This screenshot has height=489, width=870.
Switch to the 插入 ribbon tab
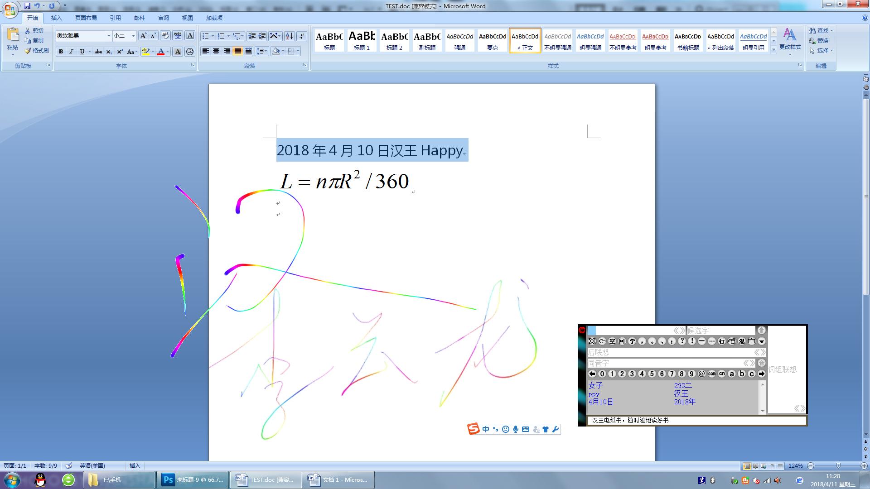(56, 18)
